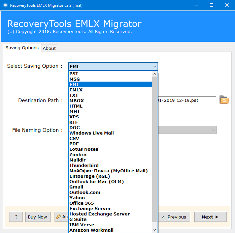Choose MSG from saving options list

(x=110, y=79)
